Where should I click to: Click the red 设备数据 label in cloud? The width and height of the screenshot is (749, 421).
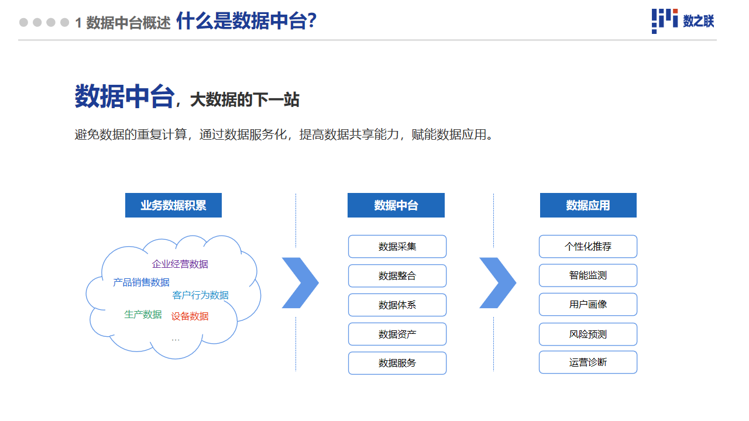pos(190,316)
